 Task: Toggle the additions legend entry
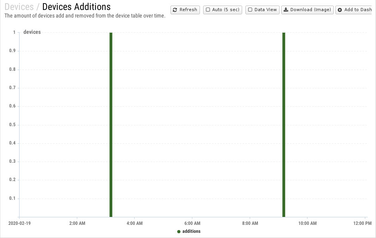point(189,231)
